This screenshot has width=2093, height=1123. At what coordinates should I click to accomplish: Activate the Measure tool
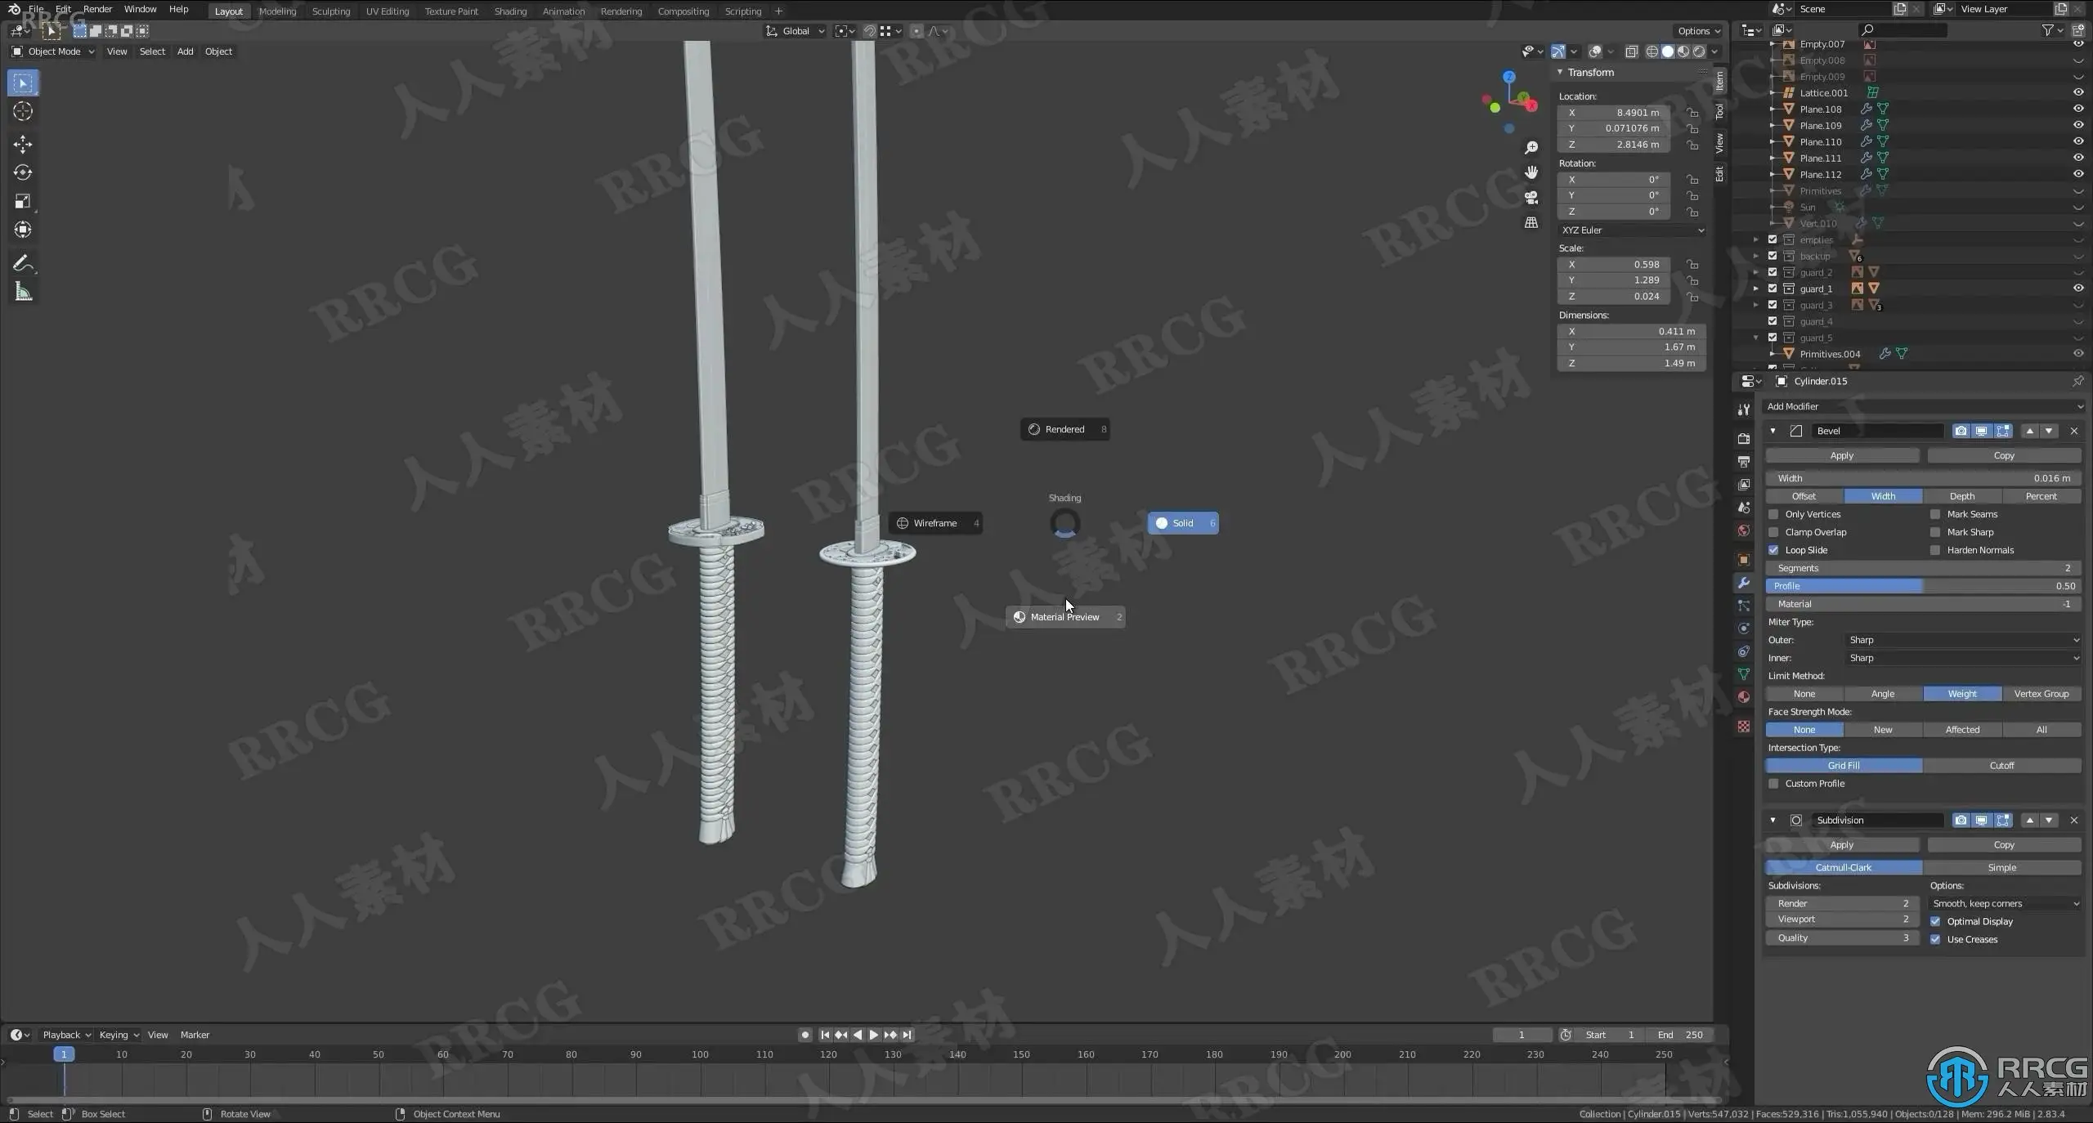click(x=23, y=292)
